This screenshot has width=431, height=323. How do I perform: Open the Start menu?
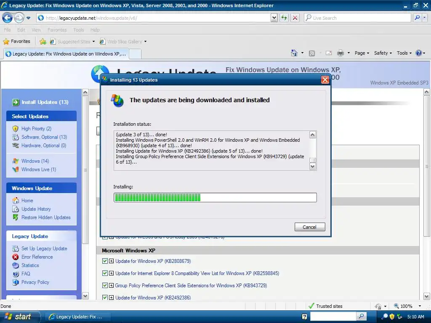[x=19, y=317]
